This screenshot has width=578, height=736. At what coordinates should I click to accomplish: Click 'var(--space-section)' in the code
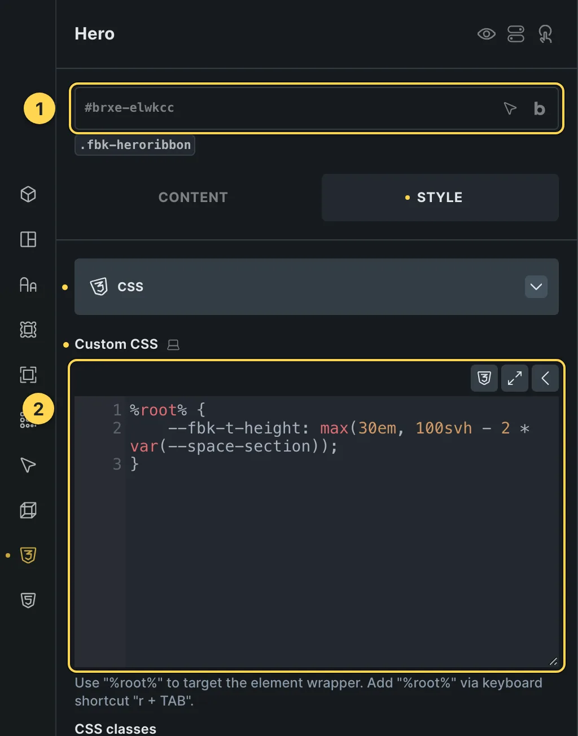pyautogui.click(x=229, y=446)
